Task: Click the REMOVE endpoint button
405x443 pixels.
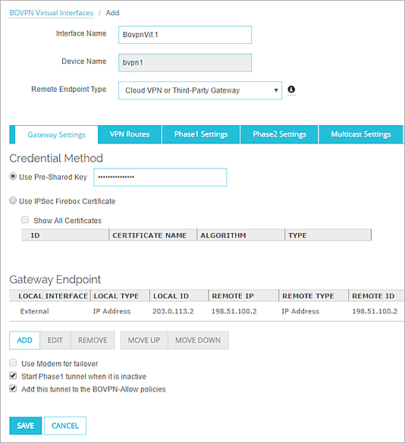Action: [x=93, y=341]
